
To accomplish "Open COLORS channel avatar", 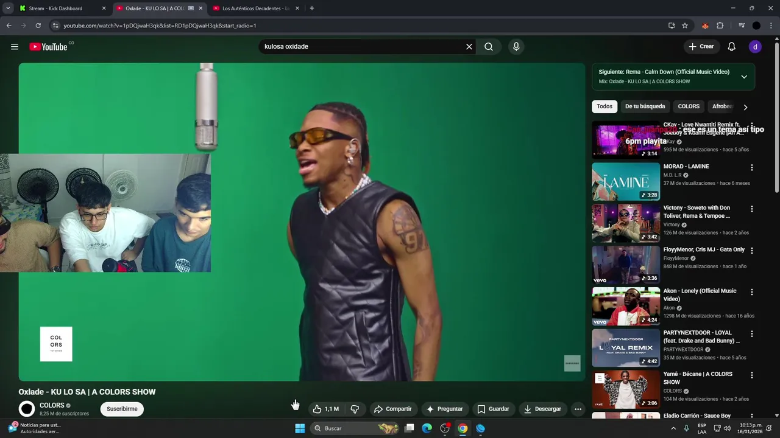I will coord(27,409).
